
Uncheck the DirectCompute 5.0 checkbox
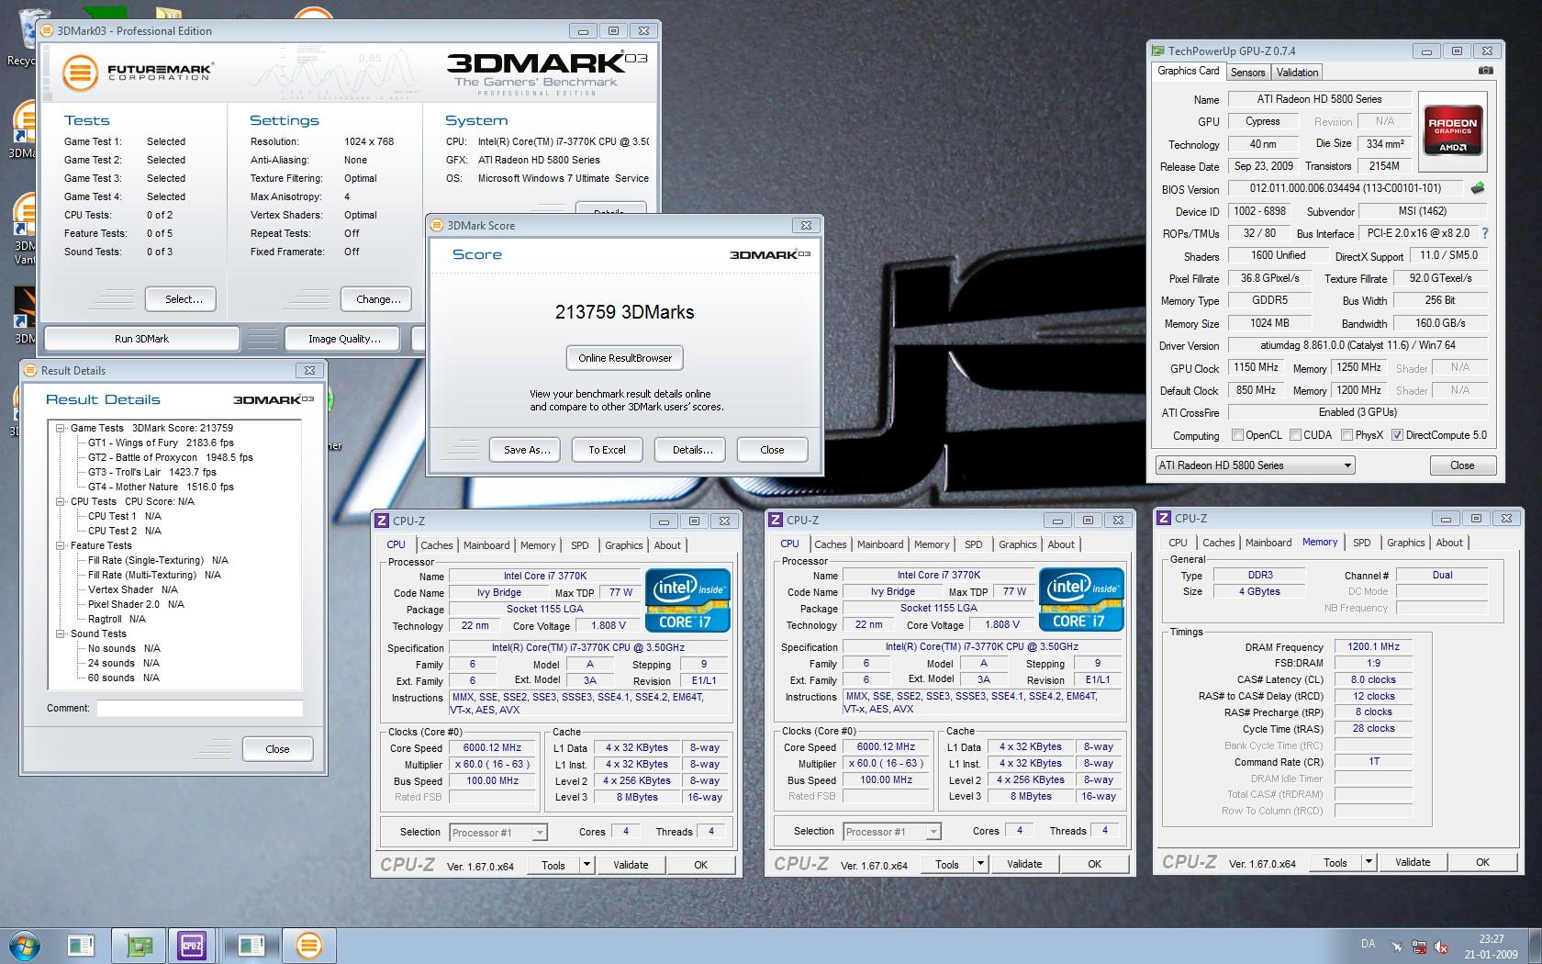coord(1397,435)
